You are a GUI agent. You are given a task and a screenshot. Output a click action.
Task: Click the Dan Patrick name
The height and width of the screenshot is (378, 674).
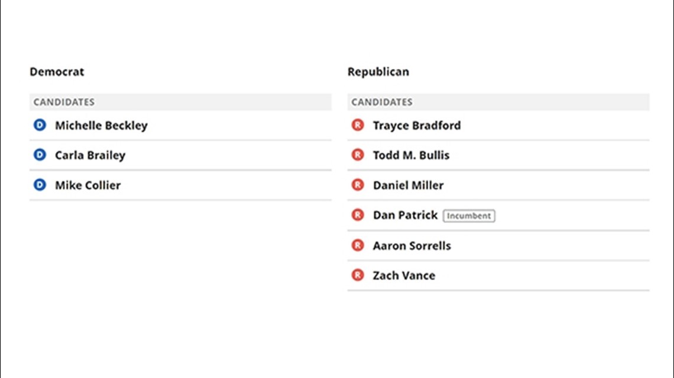[405, 215]
